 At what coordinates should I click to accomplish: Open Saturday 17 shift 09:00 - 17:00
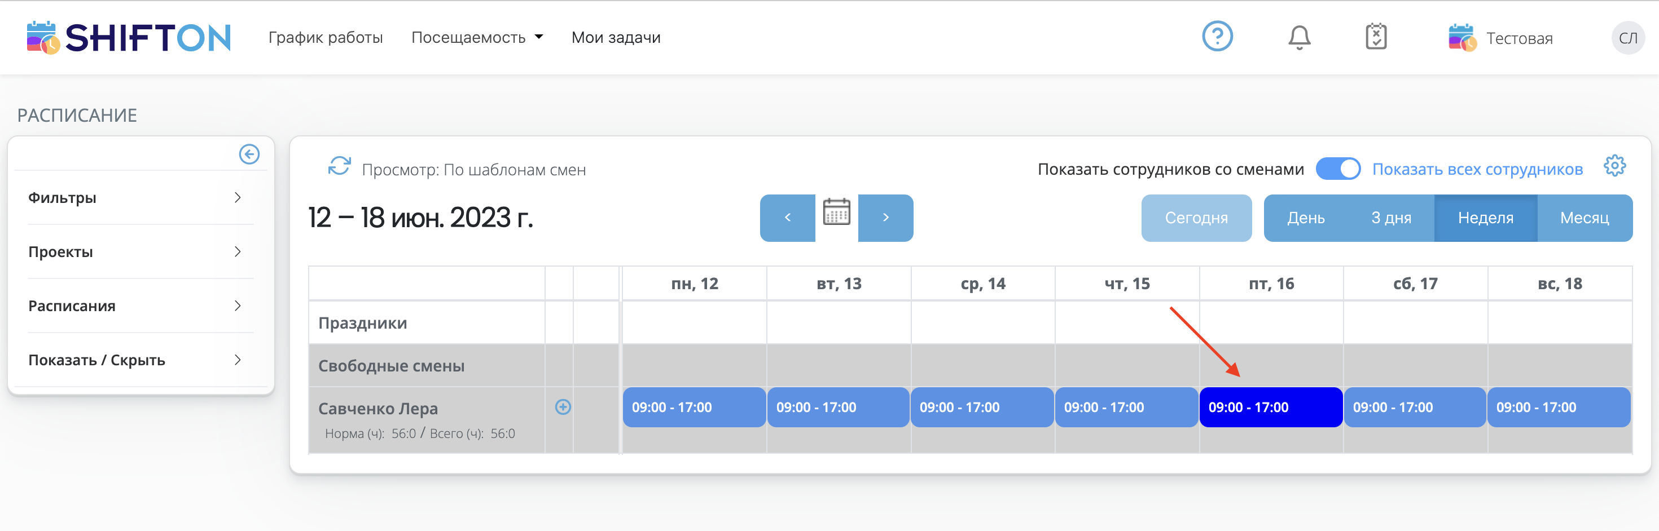[1415, 407]
